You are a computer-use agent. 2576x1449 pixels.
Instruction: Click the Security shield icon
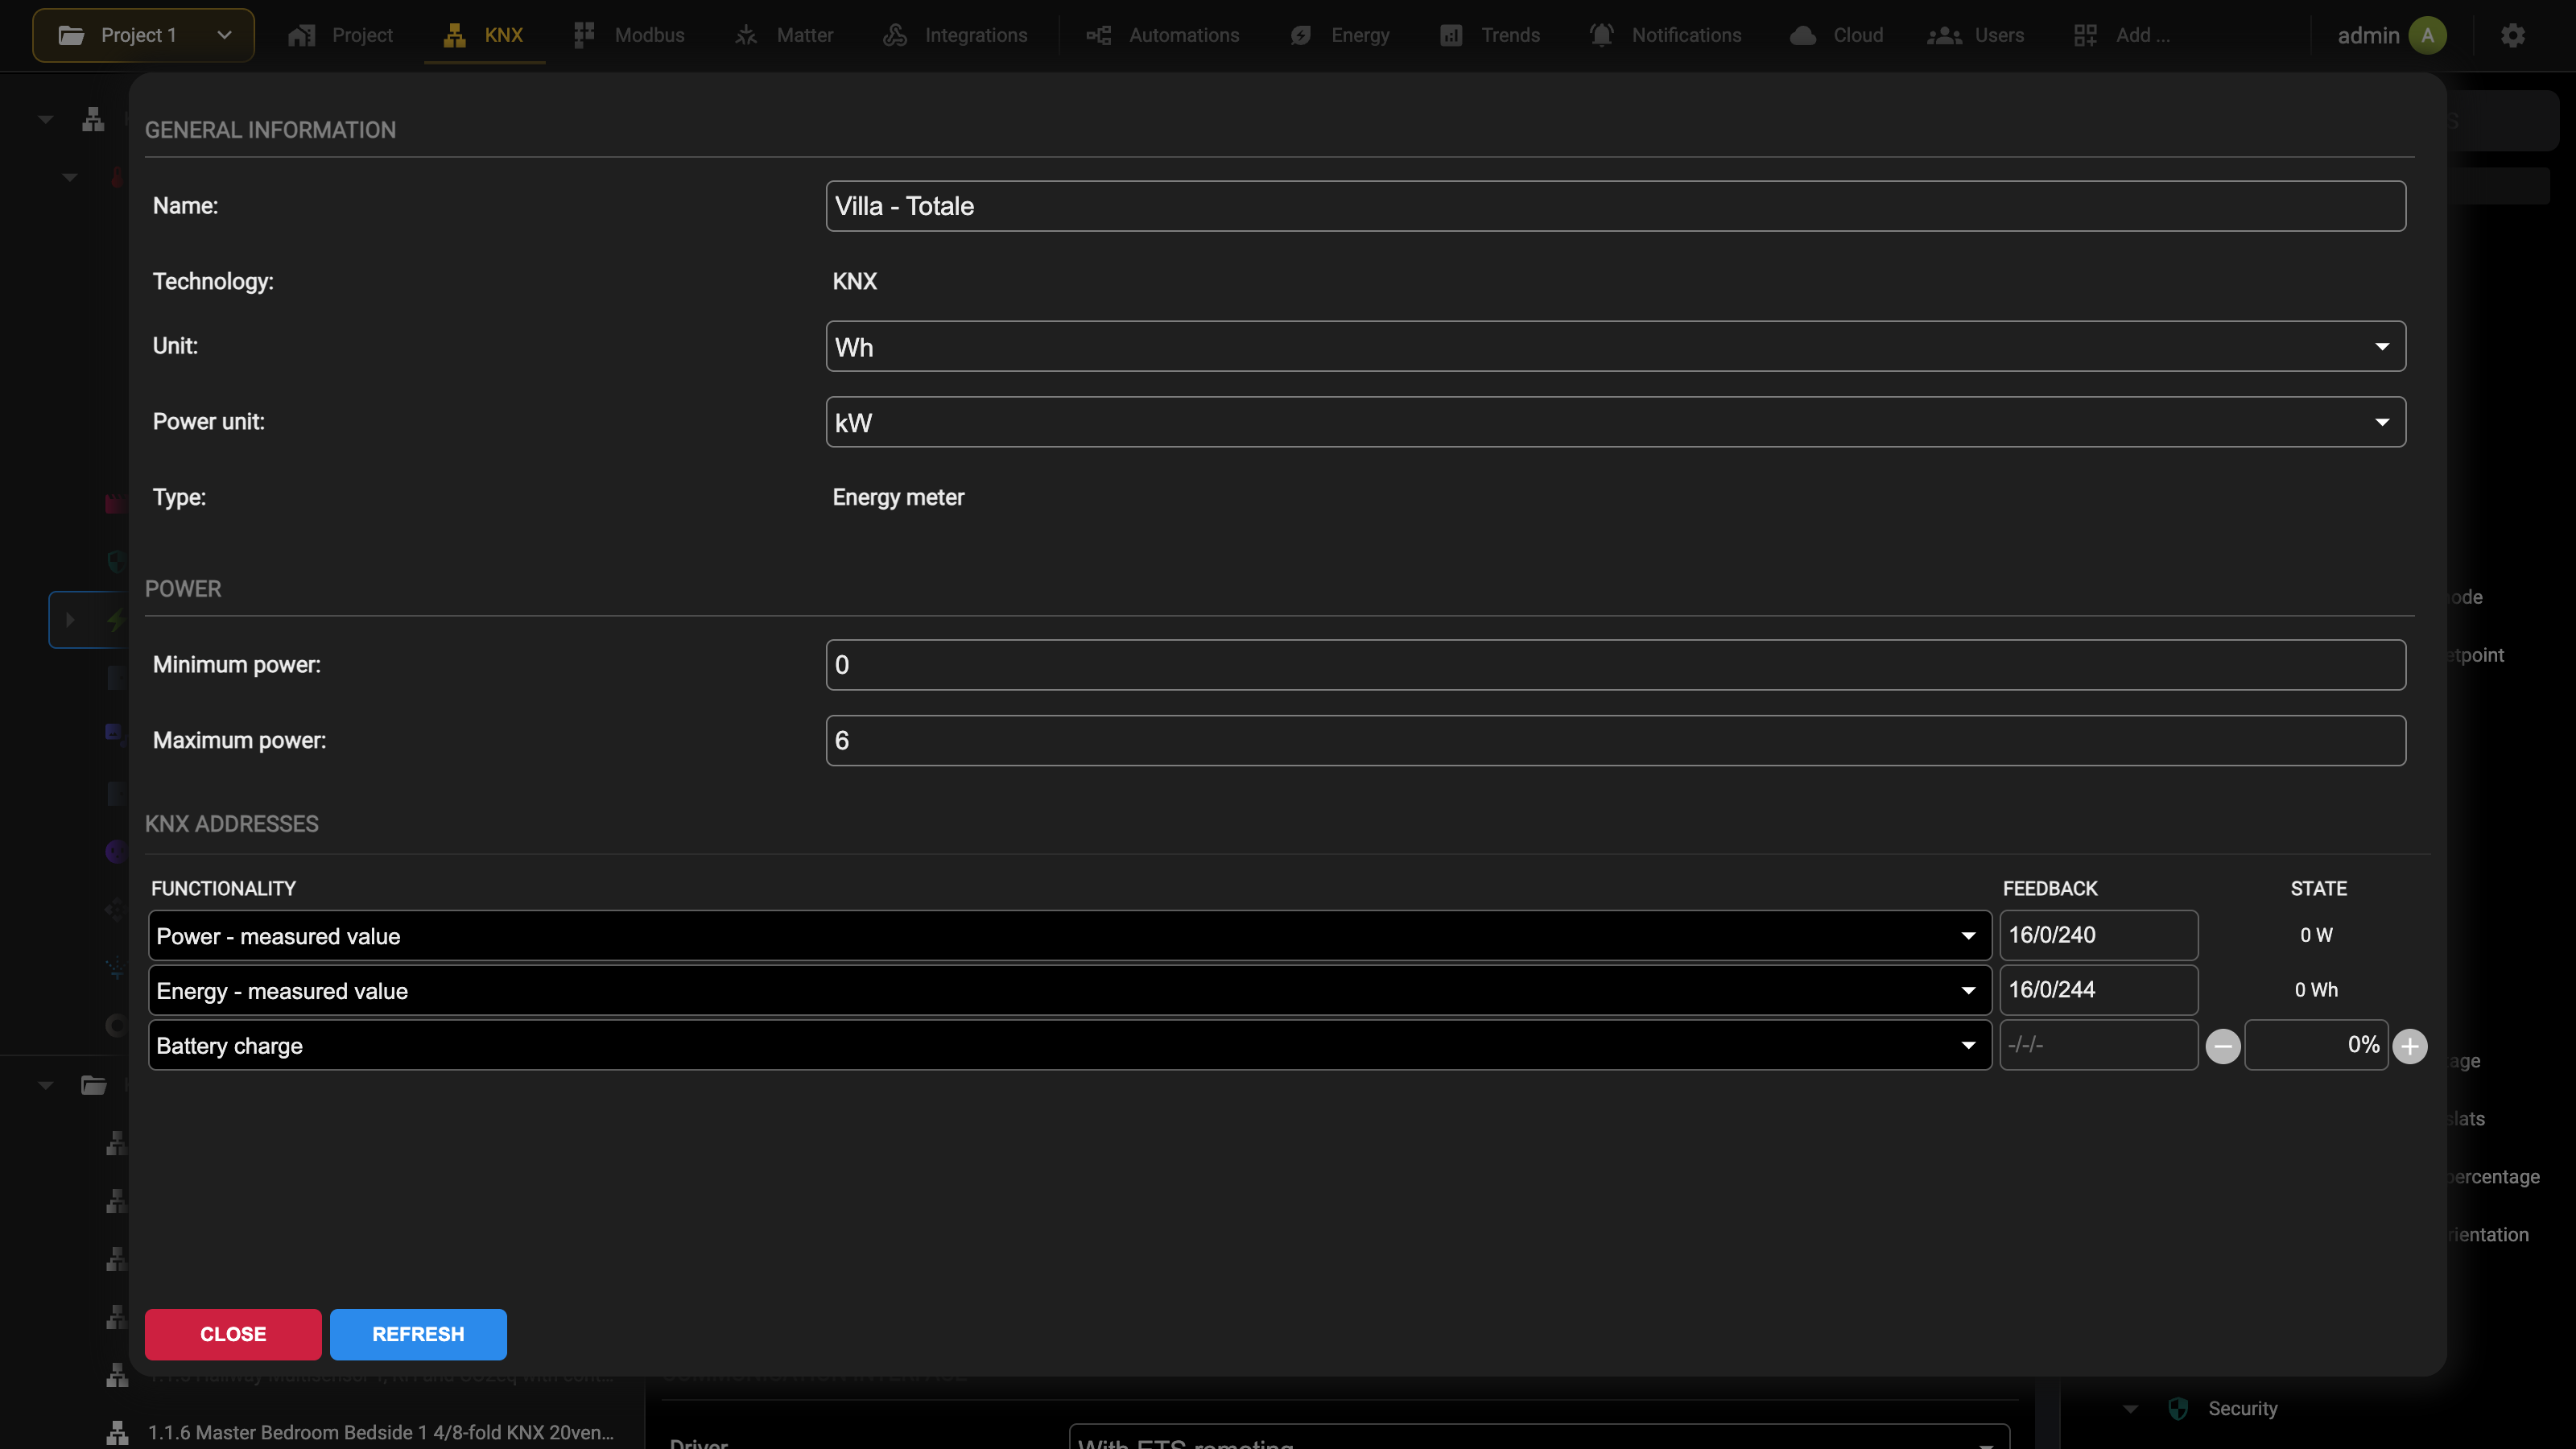coord(2177,1409)
